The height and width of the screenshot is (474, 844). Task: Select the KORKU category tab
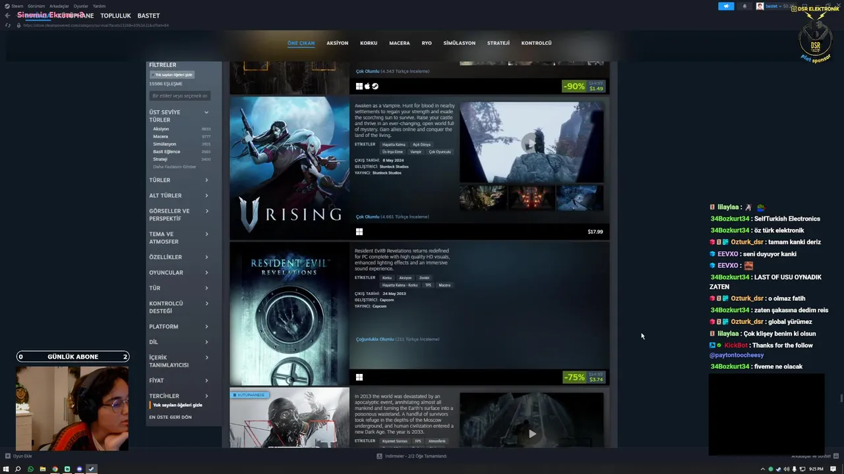[369, 43]
